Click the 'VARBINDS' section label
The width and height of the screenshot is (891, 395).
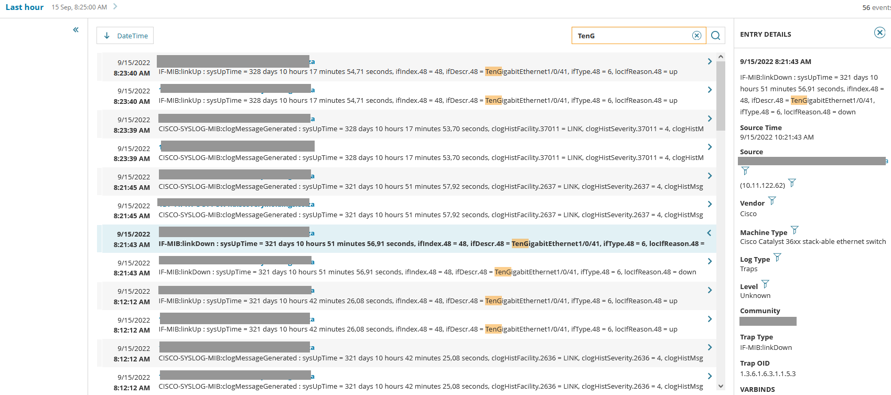coord(757,390)
